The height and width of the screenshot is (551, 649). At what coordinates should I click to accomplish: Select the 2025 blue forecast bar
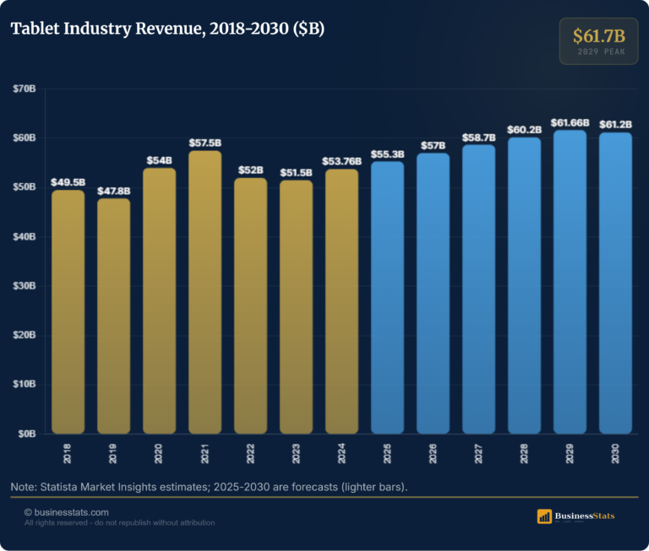click(387, 297)
